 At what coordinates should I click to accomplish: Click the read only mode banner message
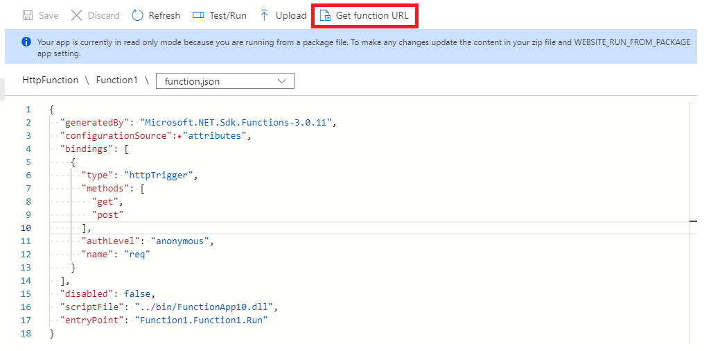(364, 47)
